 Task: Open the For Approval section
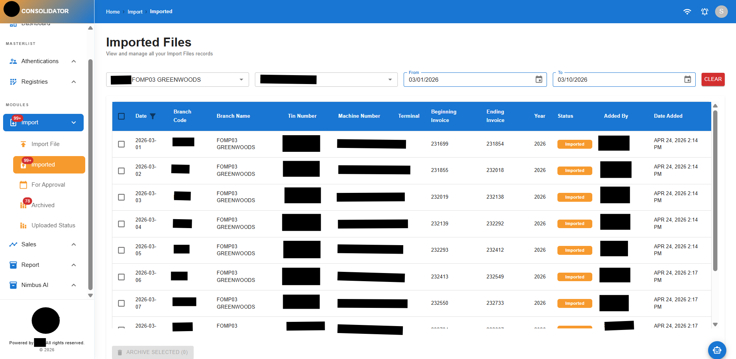coord(48,185)
